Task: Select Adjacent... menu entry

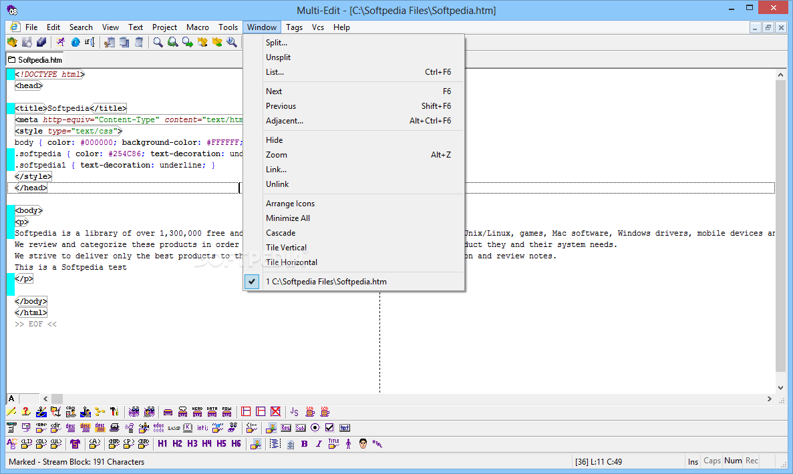Action: tap(354, 121)
